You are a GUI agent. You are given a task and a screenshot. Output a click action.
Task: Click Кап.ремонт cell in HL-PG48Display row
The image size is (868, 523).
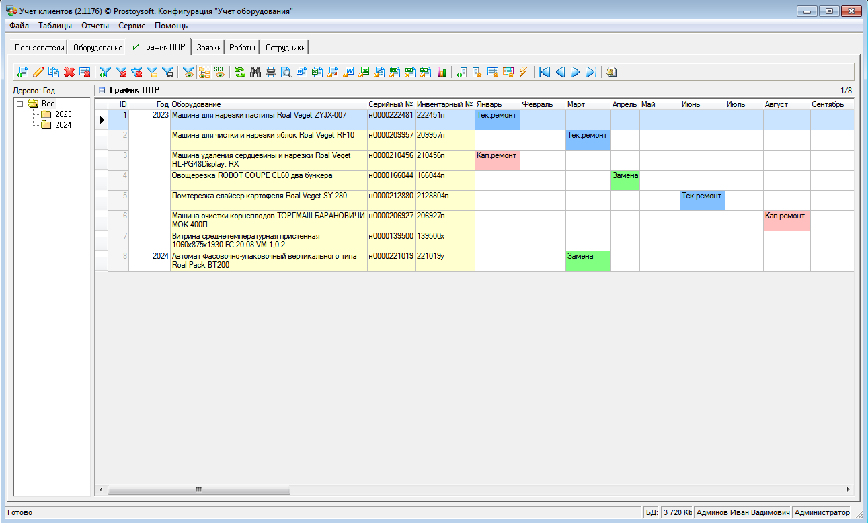tap(497, 160)
